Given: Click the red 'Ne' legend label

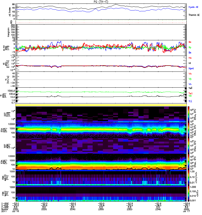Looking at the screenshot, I should 190,58.
